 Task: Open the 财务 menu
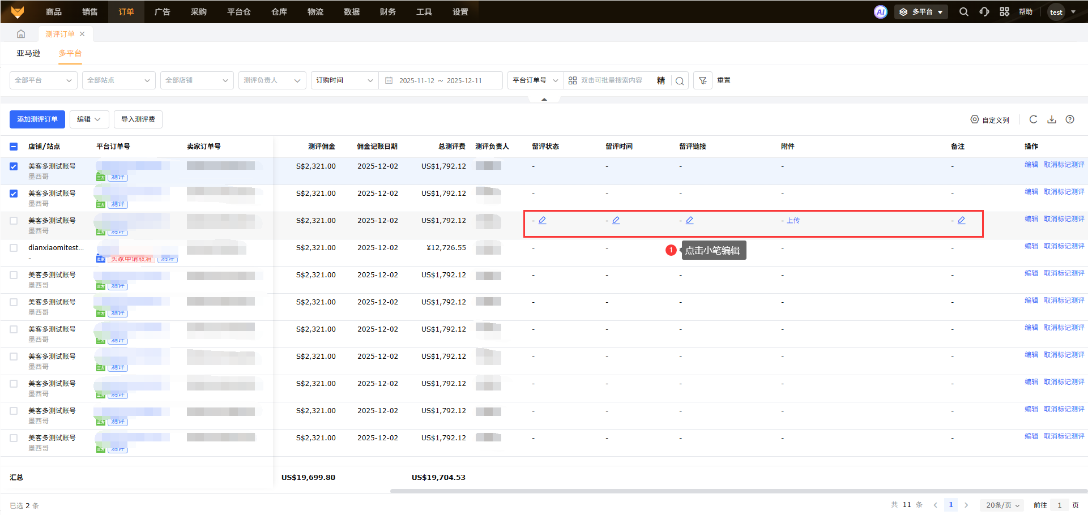tap(387, 12)
